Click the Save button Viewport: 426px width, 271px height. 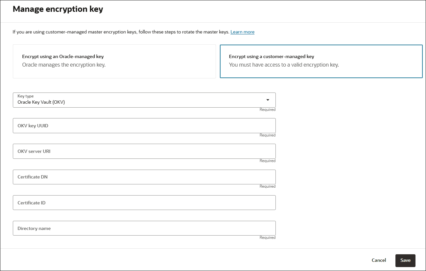click(405, 260)
